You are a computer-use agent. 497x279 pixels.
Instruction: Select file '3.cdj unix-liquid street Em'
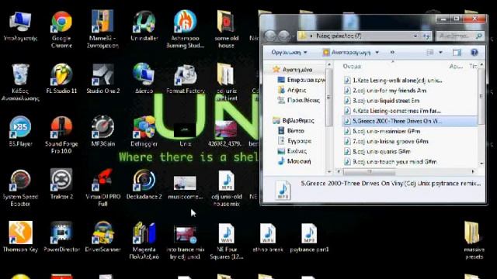(381, 101)
